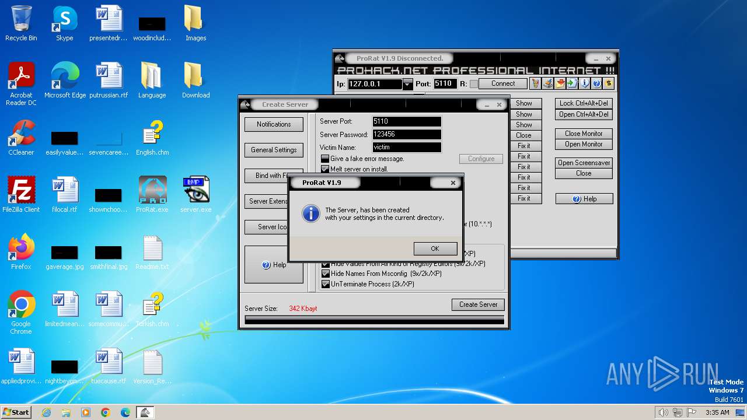
Task: Open the Ip address dropdown arrow
Action: (x=407, y=84)
